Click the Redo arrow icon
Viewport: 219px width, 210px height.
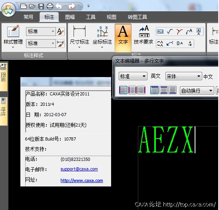(x=72, y=6)
